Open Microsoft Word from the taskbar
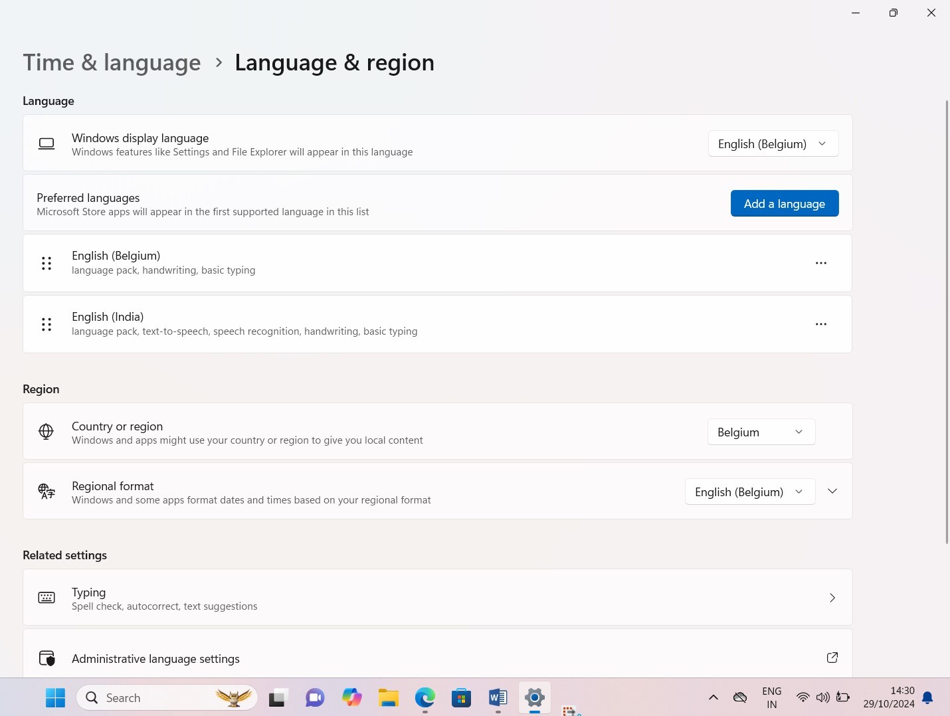950x716 pixels. pos(498,697)
